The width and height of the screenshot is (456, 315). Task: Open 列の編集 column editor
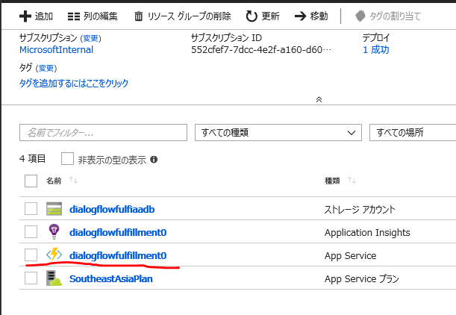pyautogui.click(x=93, y=16)
